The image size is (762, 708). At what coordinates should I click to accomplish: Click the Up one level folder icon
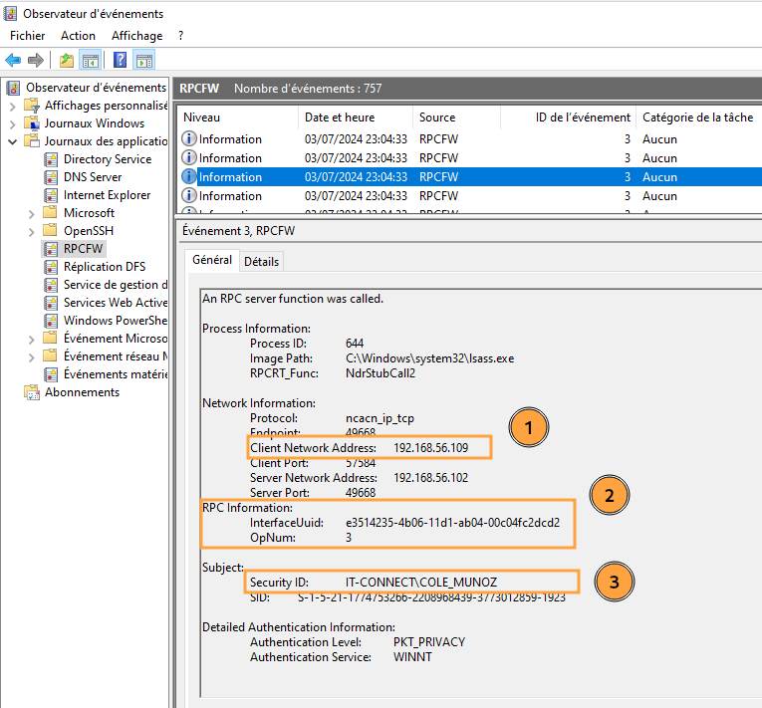pos(67,61)
